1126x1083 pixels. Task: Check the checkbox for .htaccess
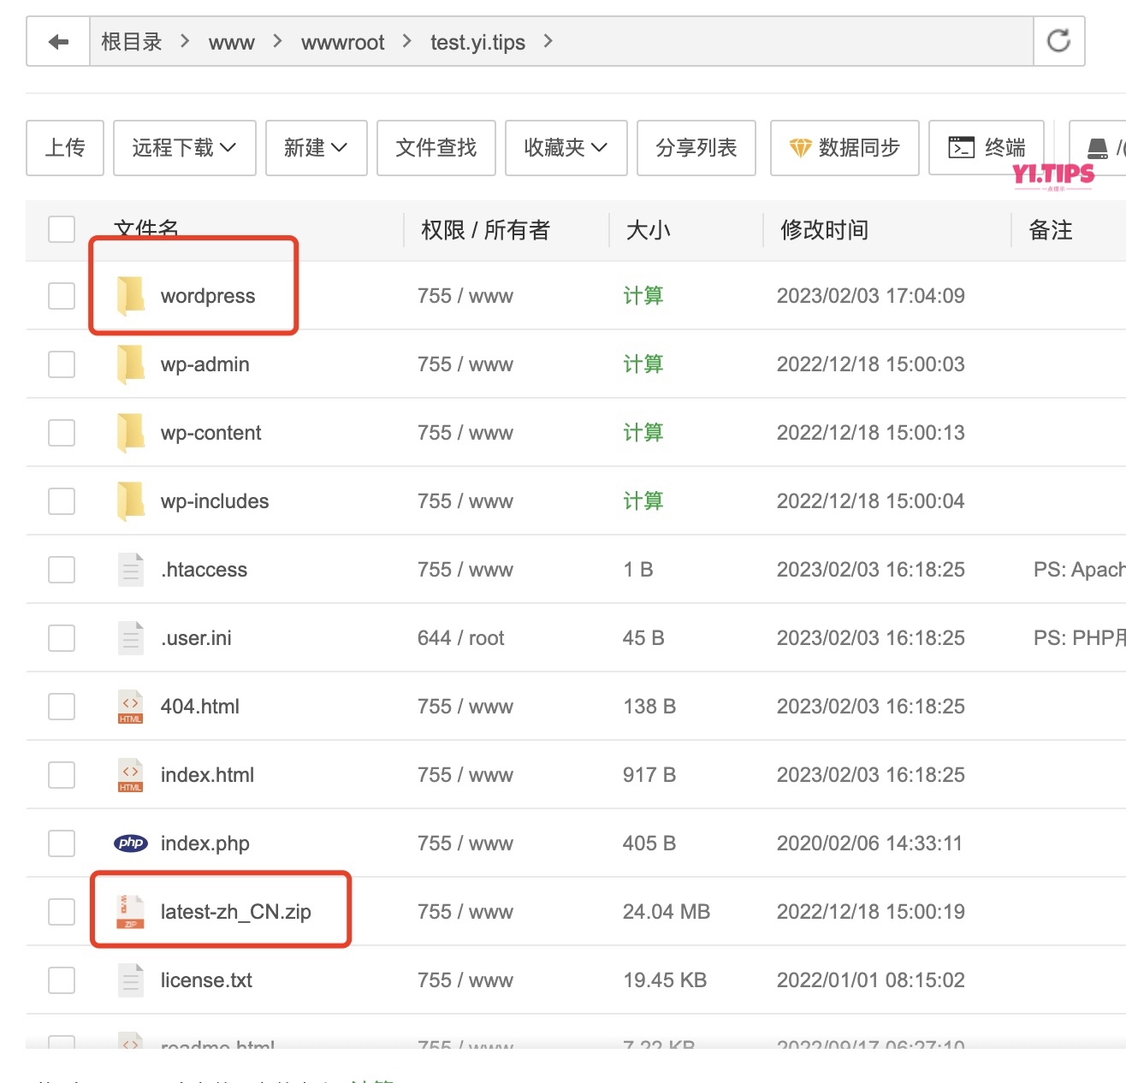[61, 569]
